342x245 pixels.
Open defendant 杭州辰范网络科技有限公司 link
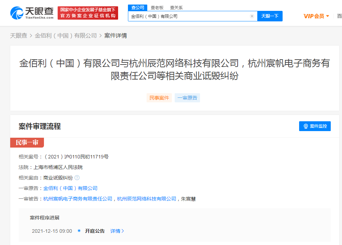click(147, 199)
